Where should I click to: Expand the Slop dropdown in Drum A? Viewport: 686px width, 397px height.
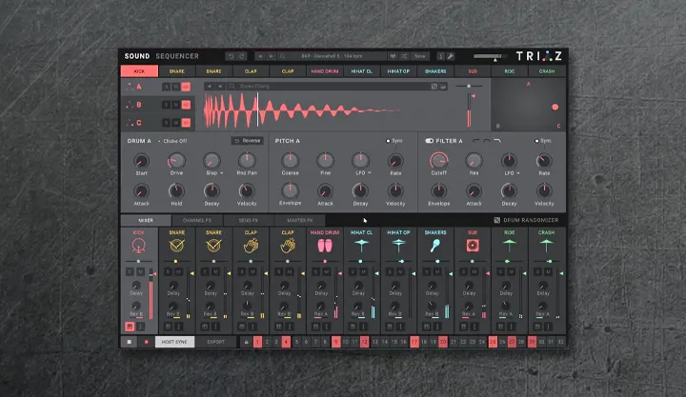(x=212, y=174)
